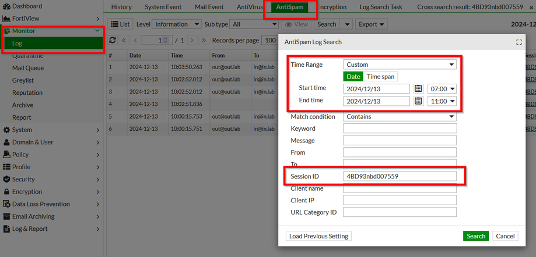
Task: Go to previous page icon
Action: pyautogui.click(x=135, y=40)
